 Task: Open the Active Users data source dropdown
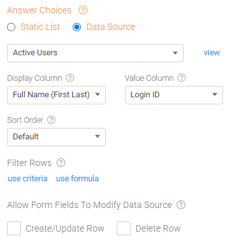tap(95, 53)
